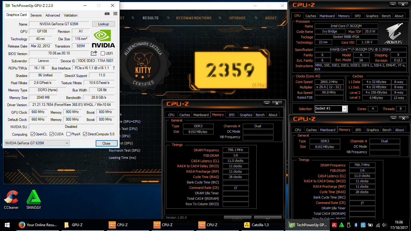
Task: Toggle the OpenCL checkbox
Action: coord(33,134)
